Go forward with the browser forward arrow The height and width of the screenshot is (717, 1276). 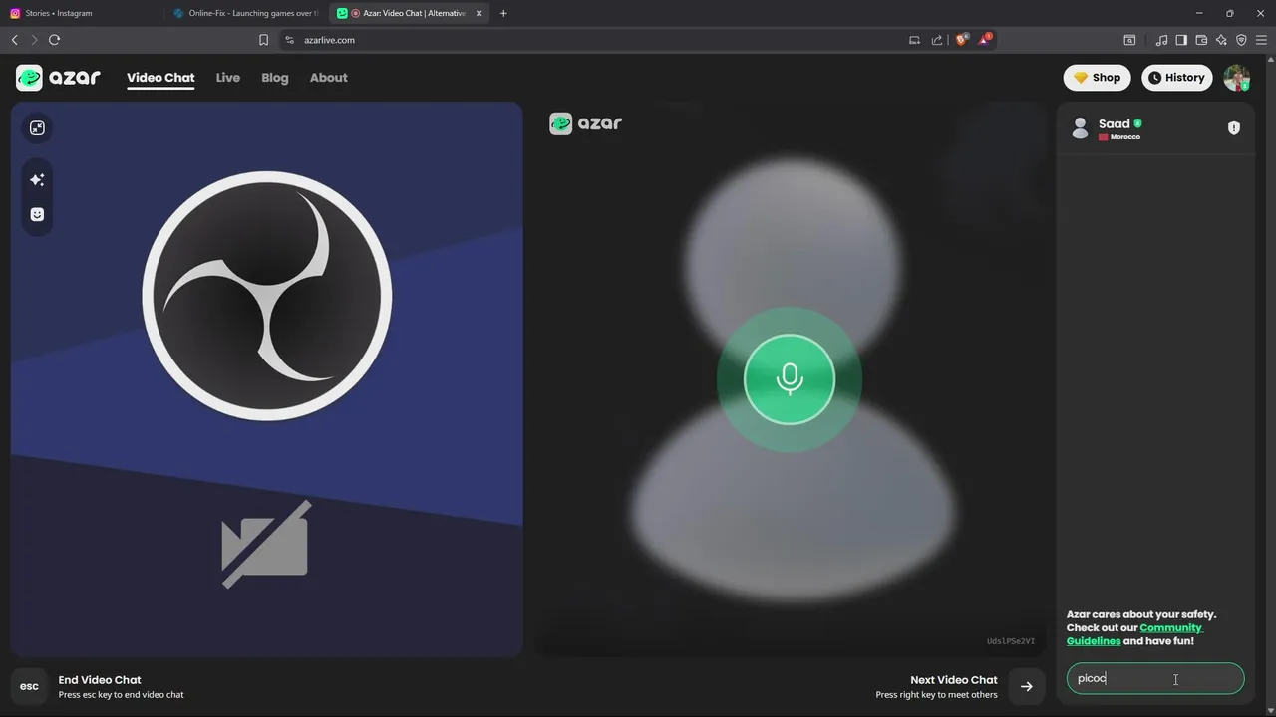[x=34, y=40]
